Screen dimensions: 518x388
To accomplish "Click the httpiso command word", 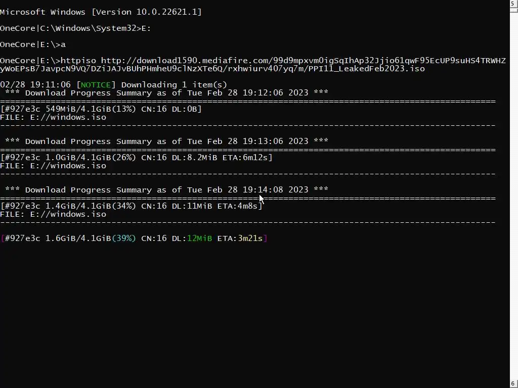I will (78, 61).
